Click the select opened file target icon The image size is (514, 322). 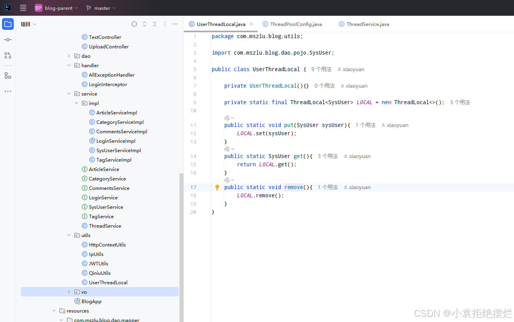click(x=134, y=24)
